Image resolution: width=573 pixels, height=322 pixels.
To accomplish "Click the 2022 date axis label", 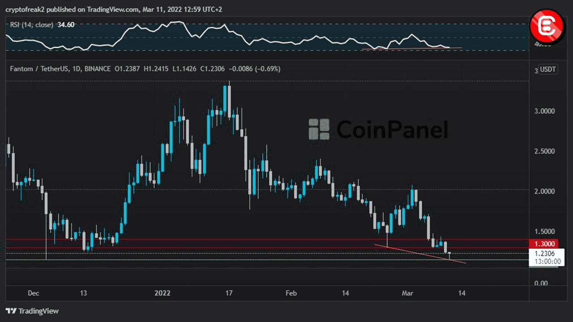I will (x=162, y=293).
